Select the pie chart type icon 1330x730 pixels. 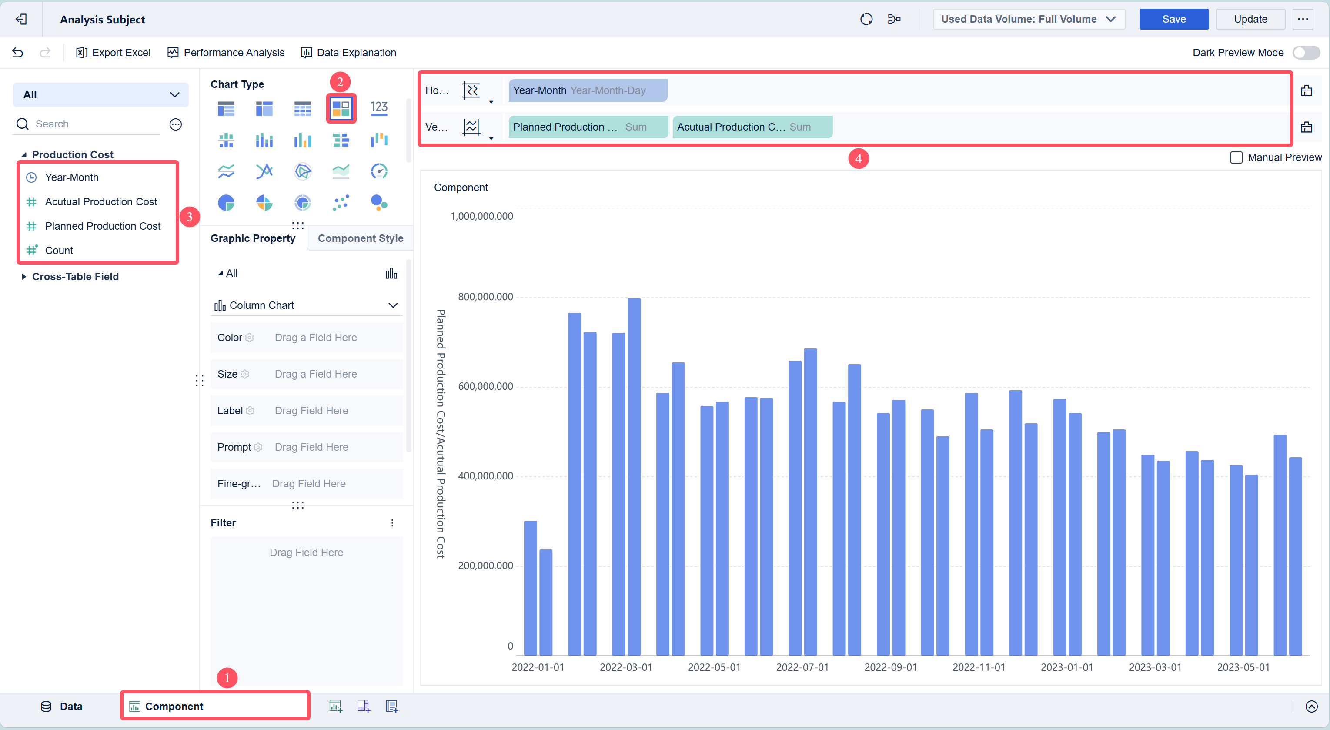226,203
